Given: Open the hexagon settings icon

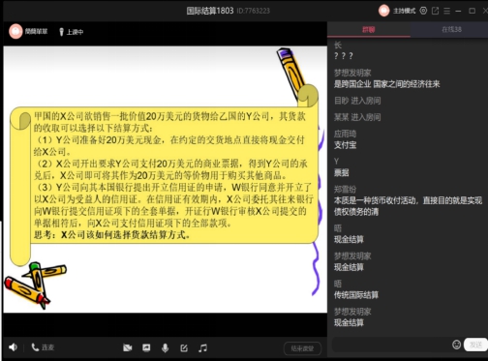Looking at the screenshot, I should (x=423, y=11).
